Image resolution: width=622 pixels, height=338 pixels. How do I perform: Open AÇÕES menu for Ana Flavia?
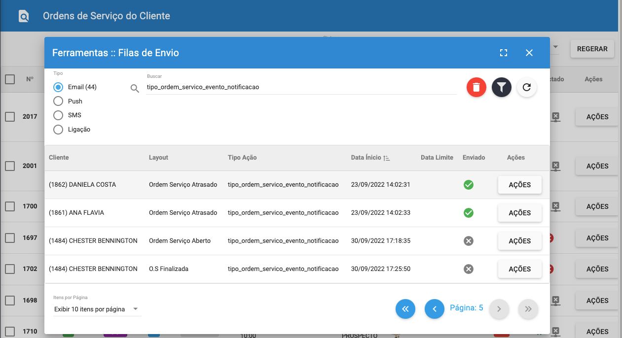click(x=519, y=213)
